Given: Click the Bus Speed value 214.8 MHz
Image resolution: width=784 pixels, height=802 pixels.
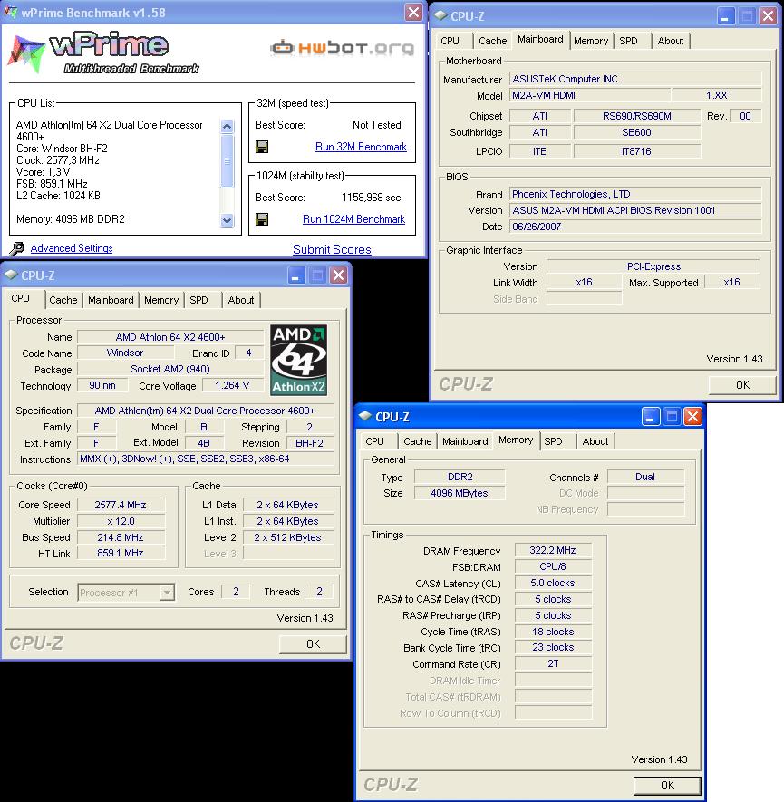Looking at the screenshot, I should pos(121,537).
